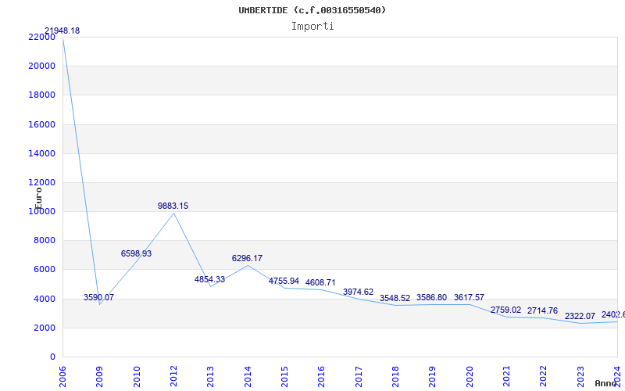The width and height of the screenshot is (625, 391).
Task: Click the Euro axis label
Action: coord(38,199)
